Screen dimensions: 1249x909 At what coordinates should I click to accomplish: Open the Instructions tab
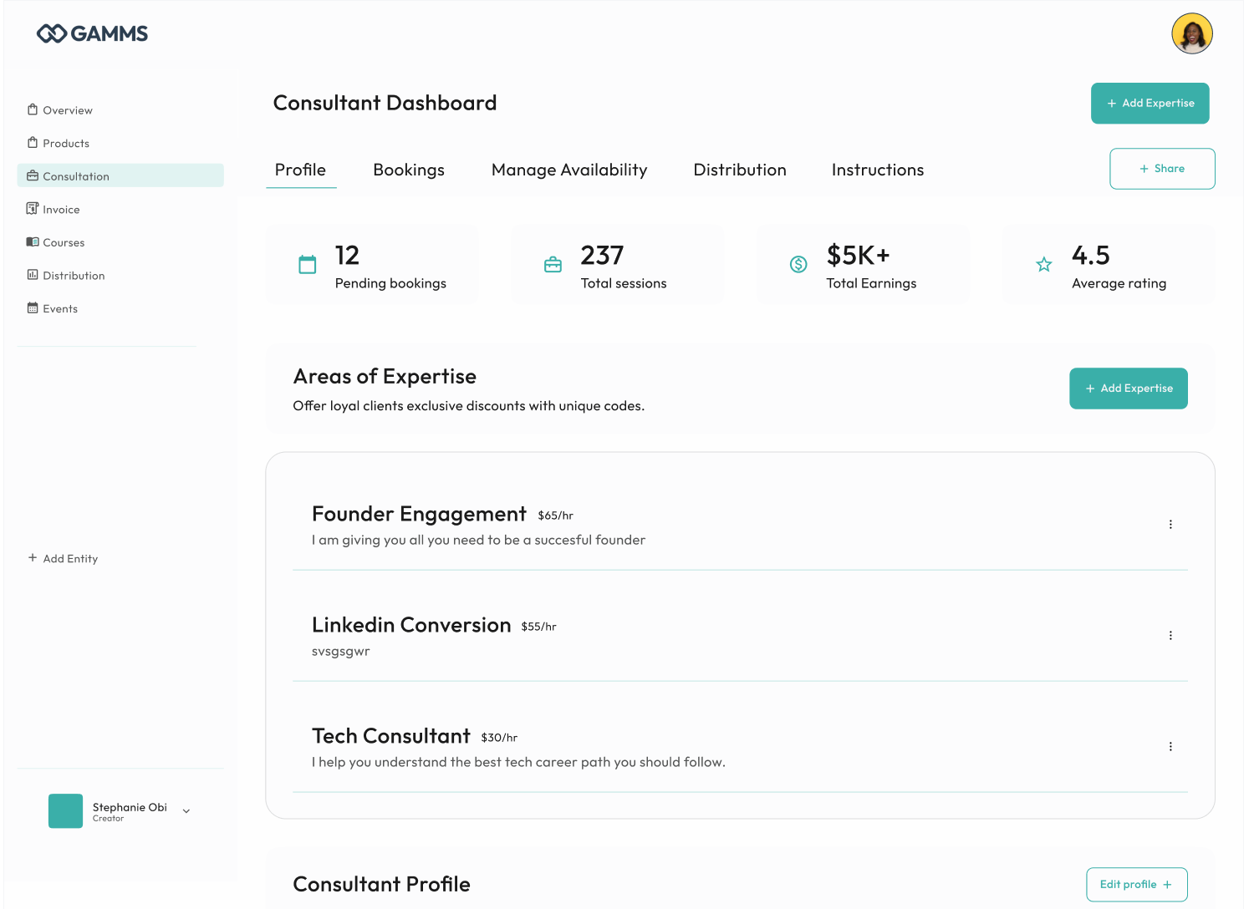click(x=878, y=170)
